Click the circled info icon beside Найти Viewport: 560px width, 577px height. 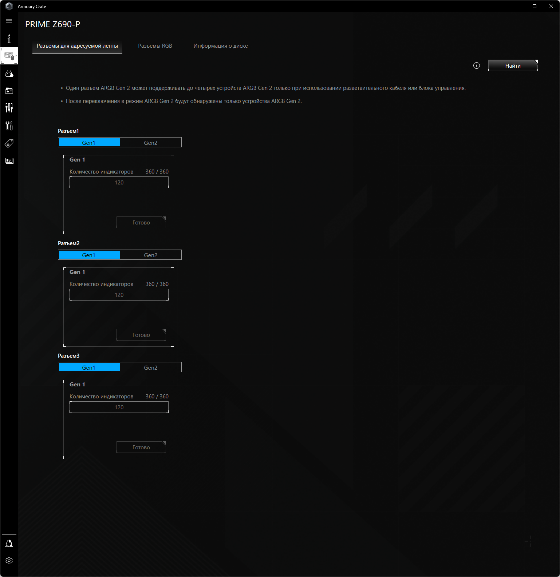pyautogui.click(x=477, y=65)
